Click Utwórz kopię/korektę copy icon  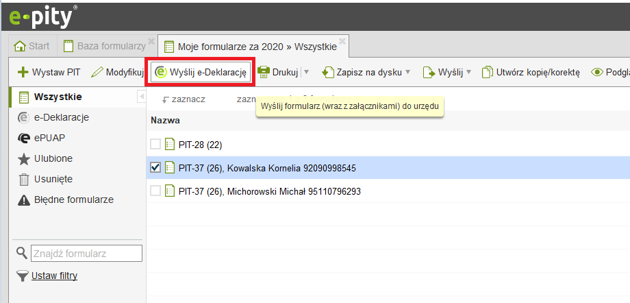coord(487,72)
